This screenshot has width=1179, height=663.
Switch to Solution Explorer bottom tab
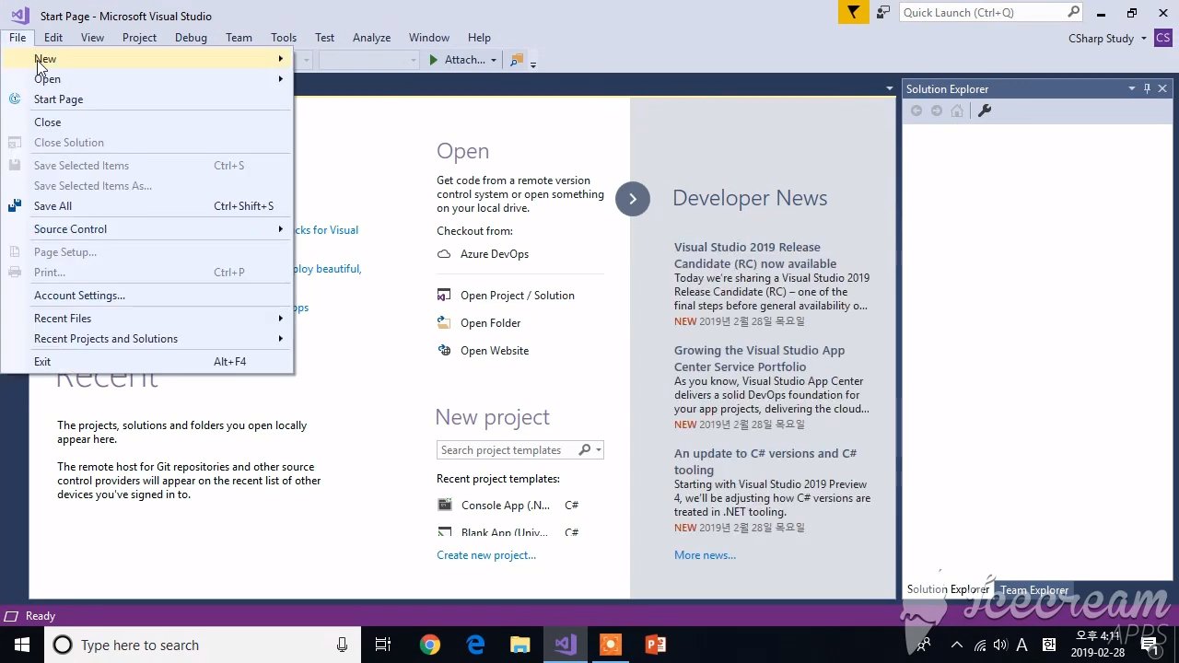(x=948, y=589)
